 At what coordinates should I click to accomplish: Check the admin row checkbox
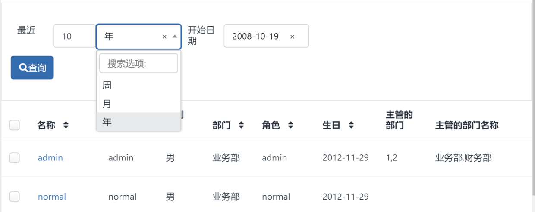pos(15,158)
